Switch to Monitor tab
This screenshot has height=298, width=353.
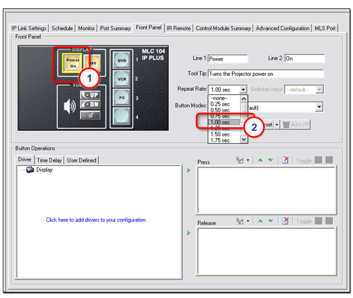tap(86, 29)
